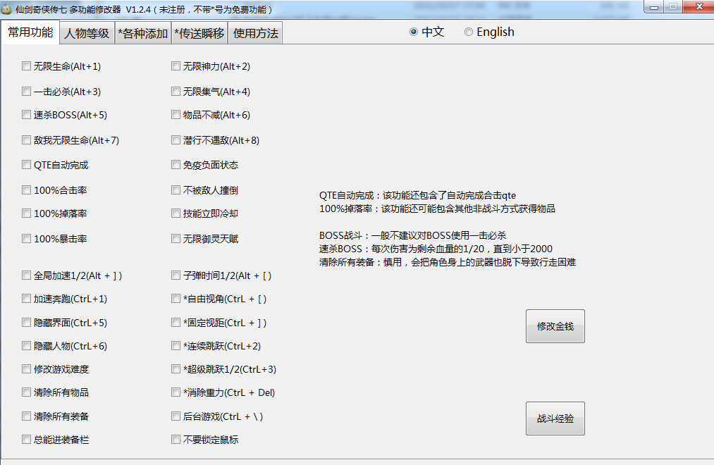
Task: Open the 使用方法 tab
Action: tap(255, 33)
